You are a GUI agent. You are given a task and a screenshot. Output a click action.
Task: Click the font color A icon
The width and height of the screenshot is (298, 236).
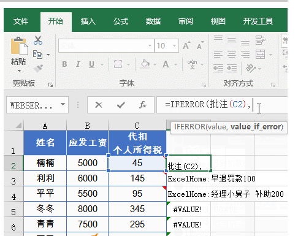166,64
